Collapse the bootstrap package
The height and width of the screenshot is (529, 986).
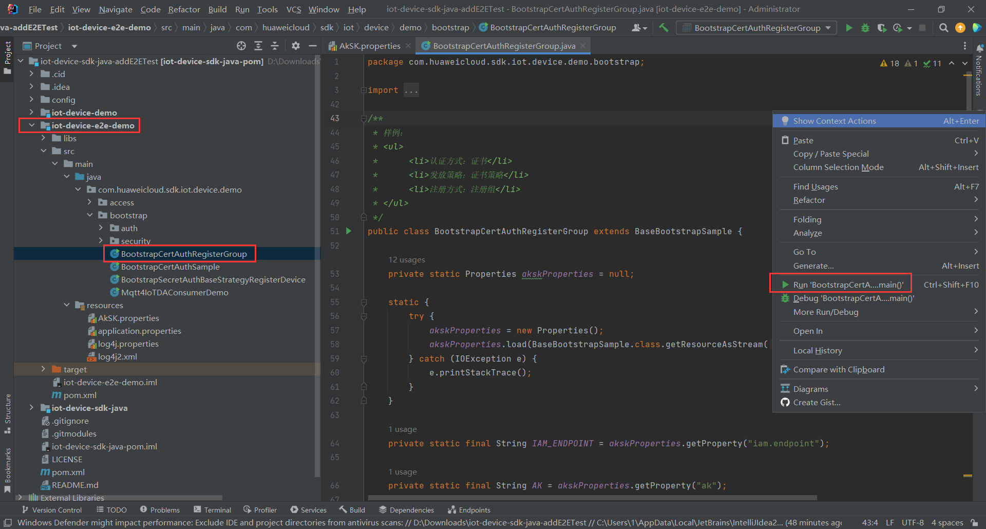point(90,215)
